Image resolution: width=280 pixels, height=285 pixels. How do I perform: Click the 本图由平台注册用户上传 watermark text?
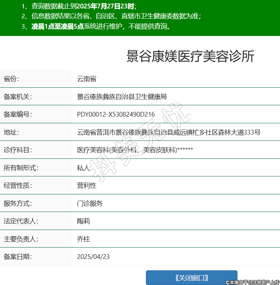coord(253,282)
